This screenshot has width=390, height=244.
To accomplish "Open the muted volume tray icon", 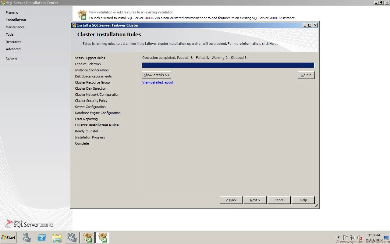I will point(360,238).
